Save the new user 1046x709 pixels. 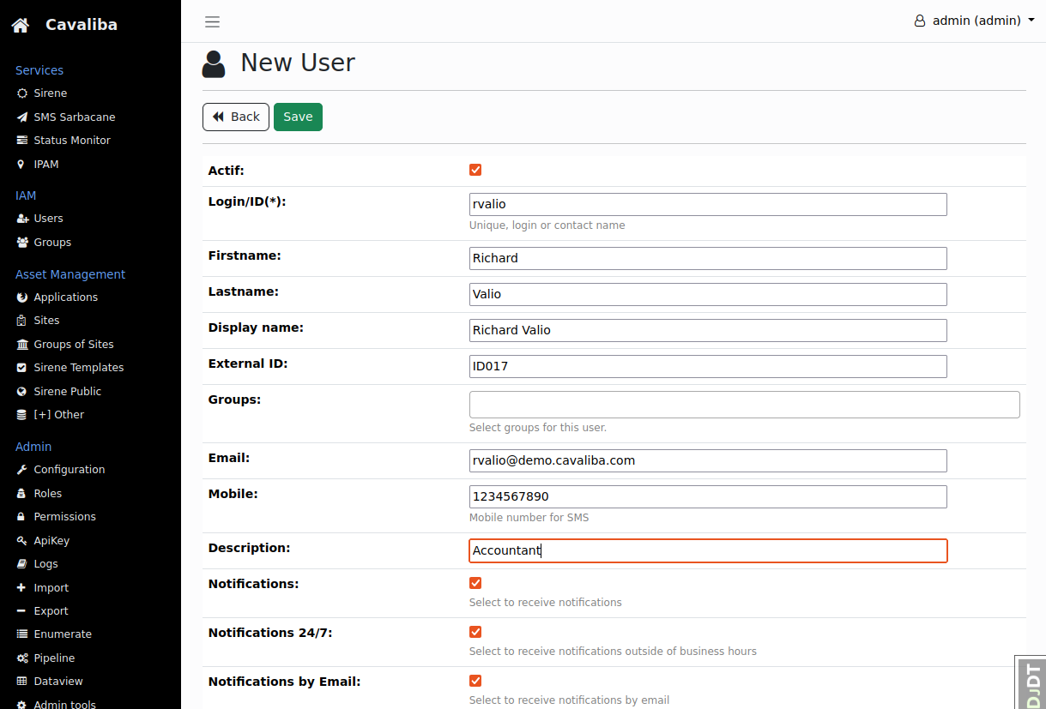point(298,117)
